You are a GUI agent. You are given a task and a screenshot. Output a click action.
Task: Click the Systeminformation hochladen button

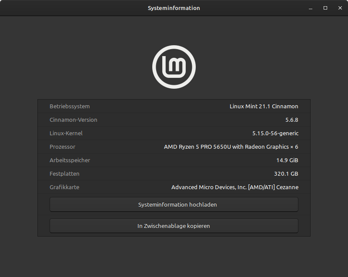(x=174, y=204)
